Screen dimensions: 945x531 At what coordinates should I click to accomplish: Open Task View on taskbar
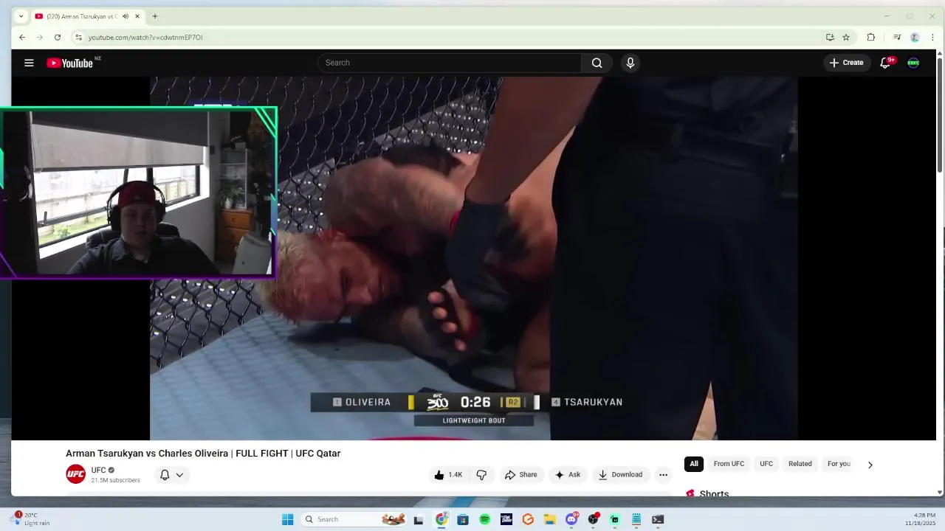[419, 519]
